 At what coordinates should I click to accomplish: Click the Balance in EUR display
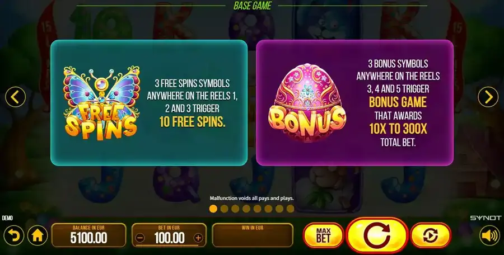(x=88, y=235)
